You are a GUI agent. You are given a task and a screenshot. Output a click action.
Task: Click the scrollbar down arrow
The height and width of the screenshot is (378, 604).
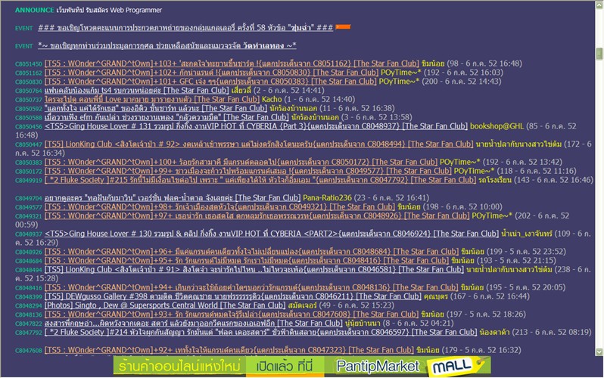point(599,352)
